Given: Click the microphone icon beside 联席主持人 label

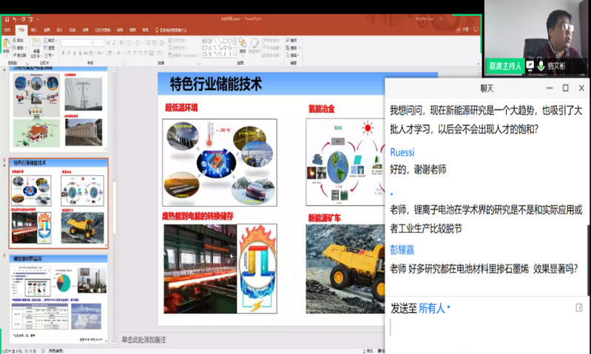Looking at the screenshot, I should pos(541,66).
